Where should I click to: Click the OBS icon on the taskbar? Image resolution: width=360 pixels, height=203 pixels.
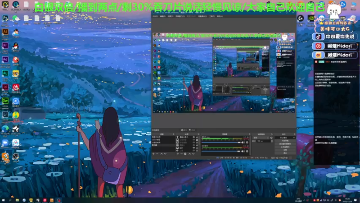click(x=58, y=200)
